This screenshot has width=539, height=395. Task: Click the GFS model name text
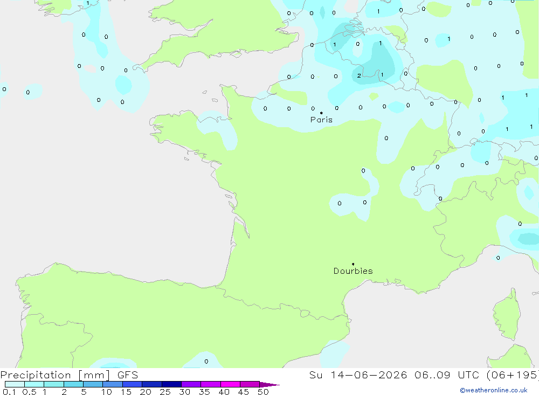(x=128, y=375)
